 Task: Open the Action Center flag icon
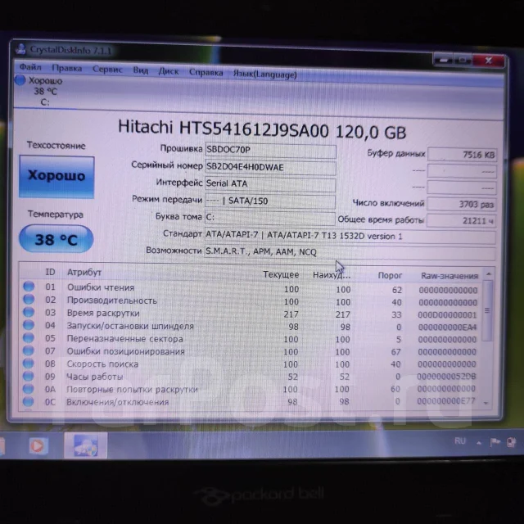[495, 442]
